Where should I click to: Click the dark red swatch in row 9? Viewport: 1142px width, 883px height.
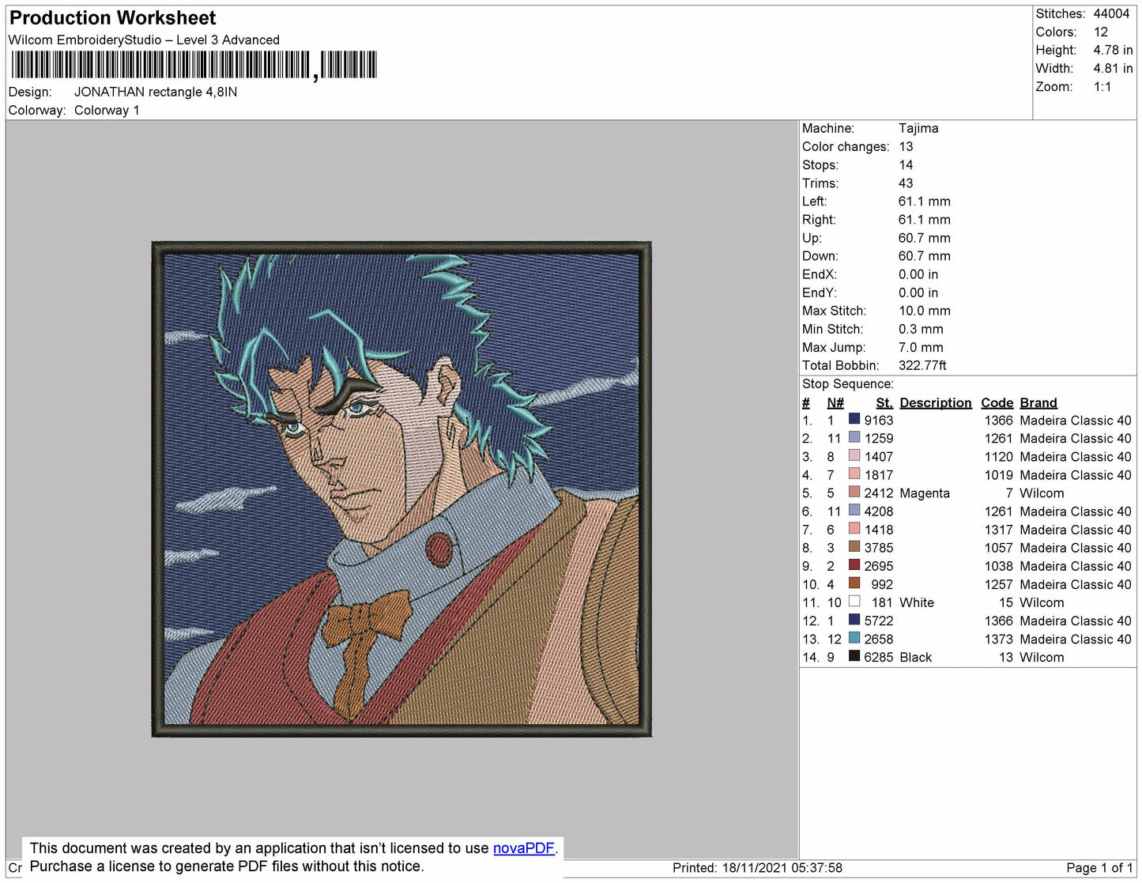coord(854,565)
